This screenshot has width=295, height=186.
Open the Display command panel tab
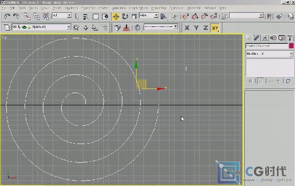(x=282, y=38)
